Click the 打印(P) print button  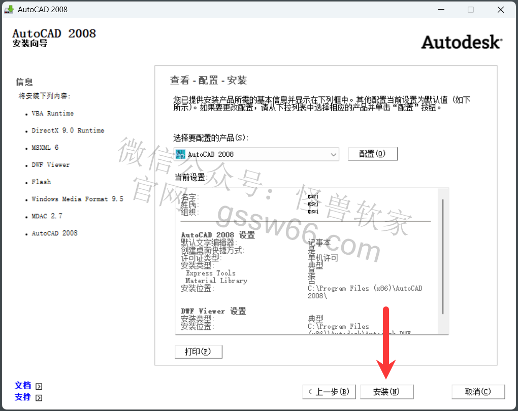(198, 352)
